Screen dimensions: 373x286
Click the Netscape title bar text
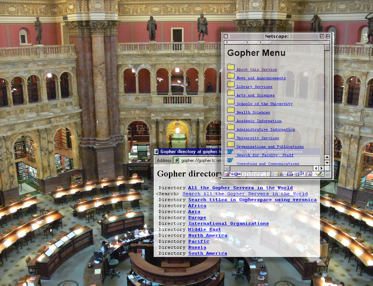tap(277, 36)
